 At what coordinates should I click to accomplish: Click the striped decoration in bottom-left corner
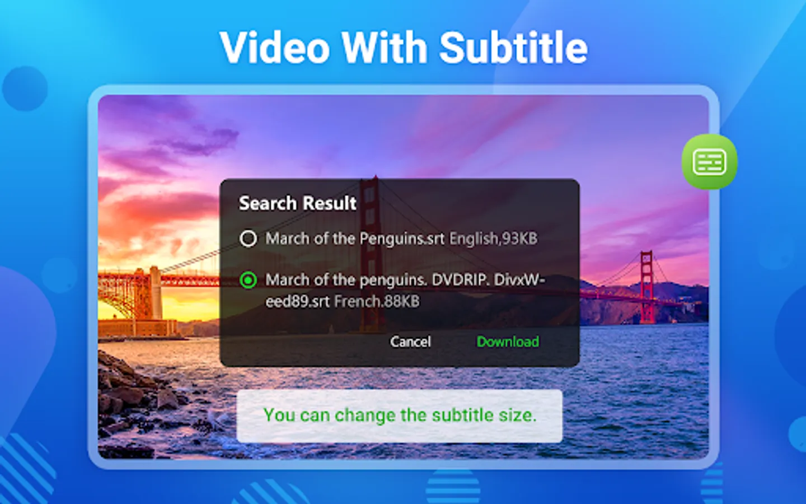point(25,470)
